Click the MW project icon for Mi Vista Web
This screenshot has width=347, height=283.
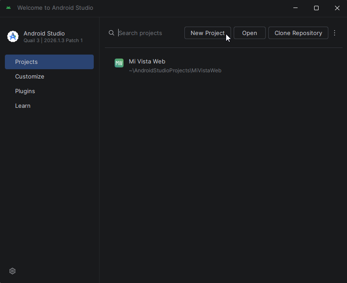point(119,63)
